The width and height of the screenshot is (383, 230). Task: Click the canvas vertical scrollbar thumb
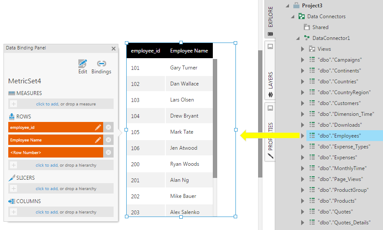(x=260, y=114)
